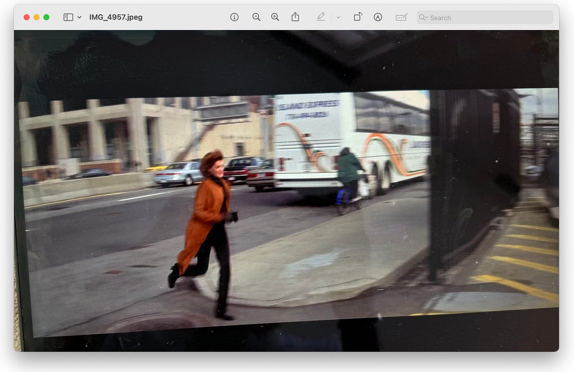Click the photo displayed in Preview
Screen dimensions: 574x372
tap(287, 191)
